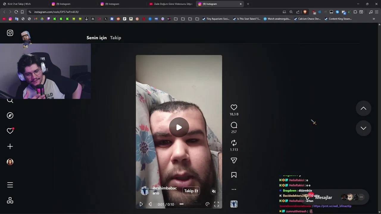Open YouTube bookmark in bookmarks bar
This screenshot has height=214, width=381.
pos(4,19)
